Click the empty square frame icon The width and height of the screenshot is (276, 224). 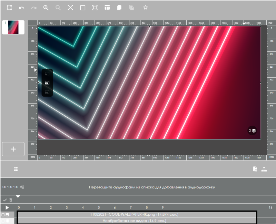pyautogui.click(x=82, y=7)
